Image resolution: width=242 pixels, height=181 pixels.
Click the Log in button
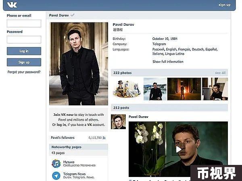pos(24,51)
